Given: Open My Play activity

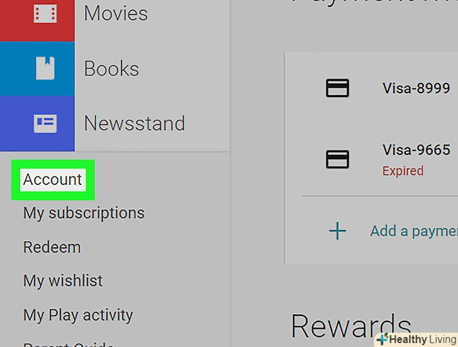Looking at the screenshot, I should 78,316.
